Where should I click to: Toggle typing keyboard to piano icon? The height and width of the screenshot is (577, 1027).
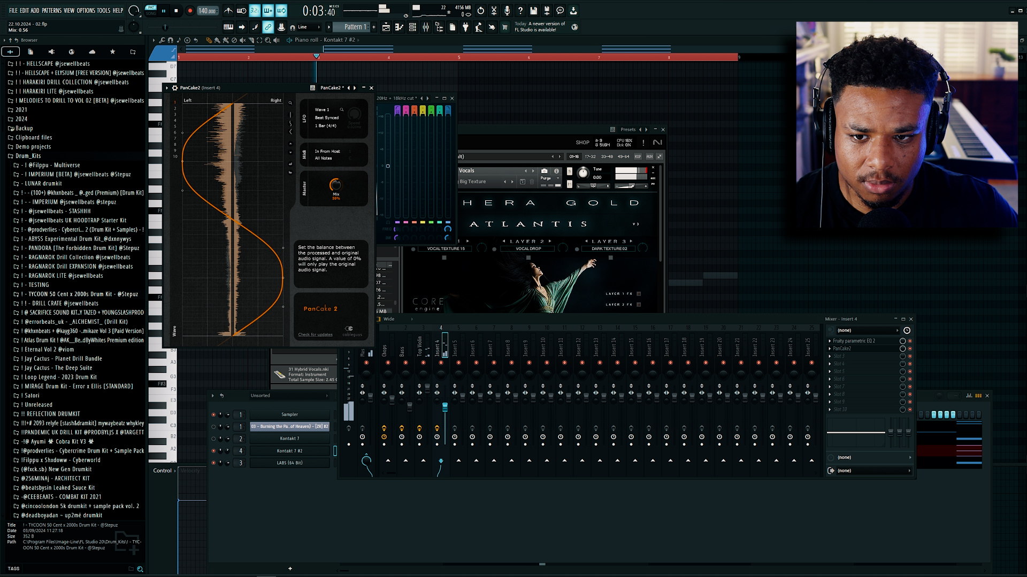pyautogui.click(x=228, y=27)
